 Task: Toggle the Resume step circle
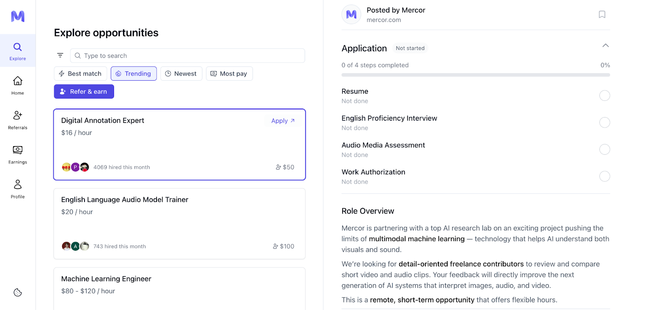605,96
